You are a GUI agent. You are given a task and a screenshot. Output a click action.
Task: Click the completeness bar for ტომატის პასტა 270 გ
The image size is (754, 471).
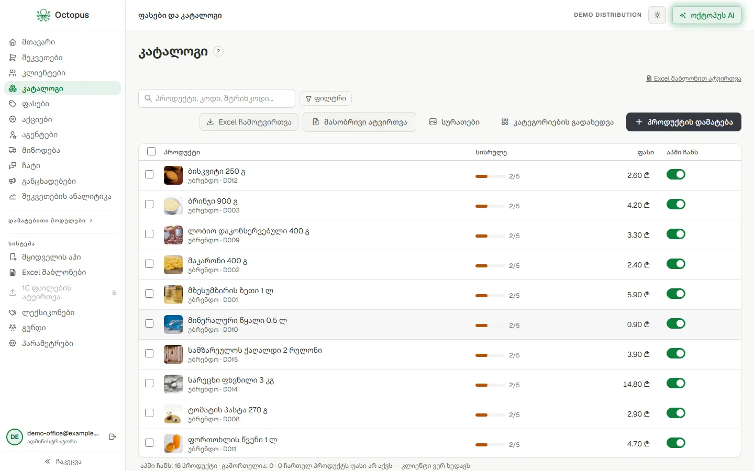coord(490,415)
